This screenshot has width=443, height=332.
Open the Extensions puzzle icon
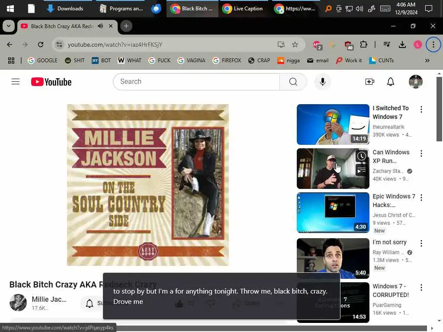click(363, 45)
